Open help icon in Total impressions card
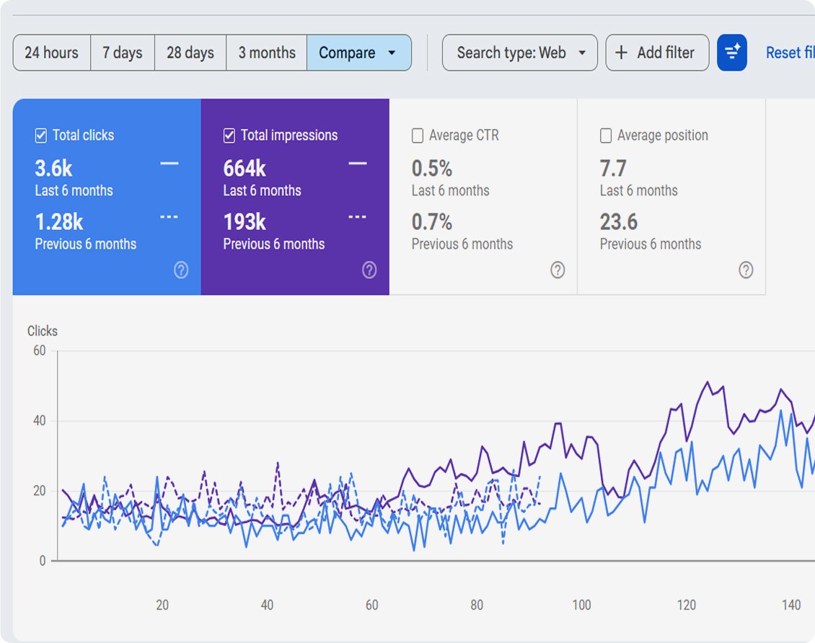This screenshot has width=815, height=643. pyautogui.click(x=369, y=270)
